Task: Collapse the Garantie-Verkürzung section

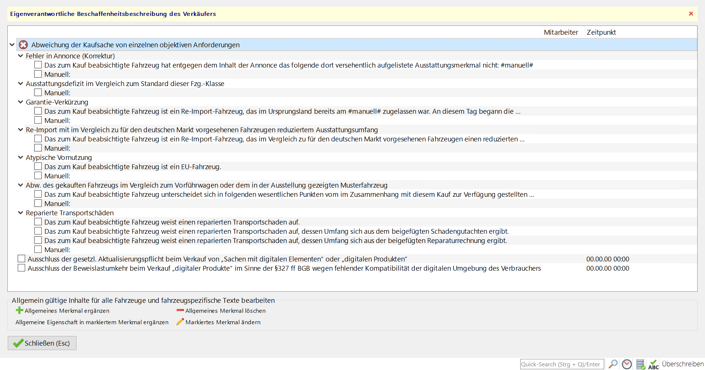Action: click(21, 102)
